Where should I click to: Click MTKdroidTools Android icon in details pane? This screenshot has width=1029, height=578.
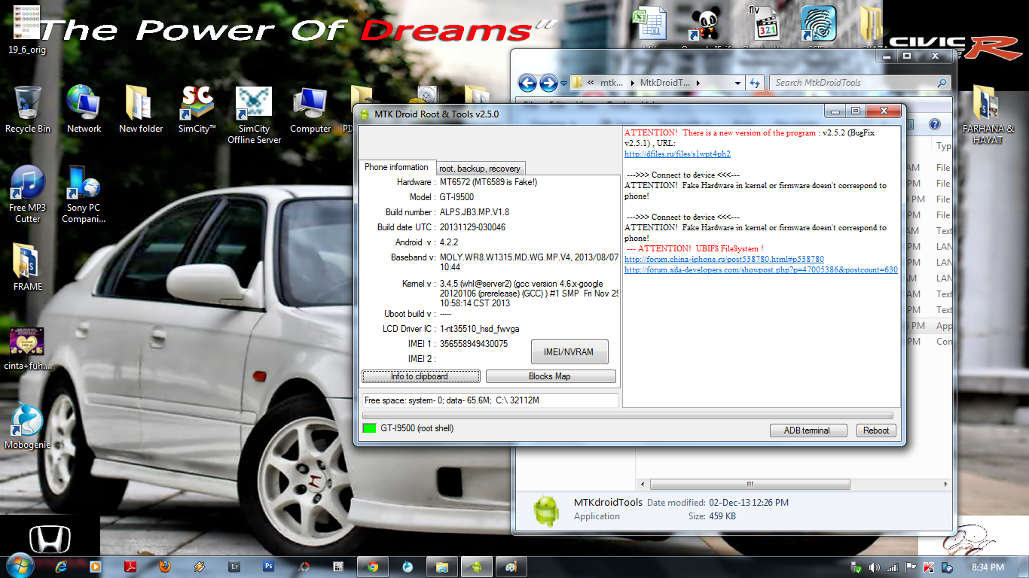(546, 510)
